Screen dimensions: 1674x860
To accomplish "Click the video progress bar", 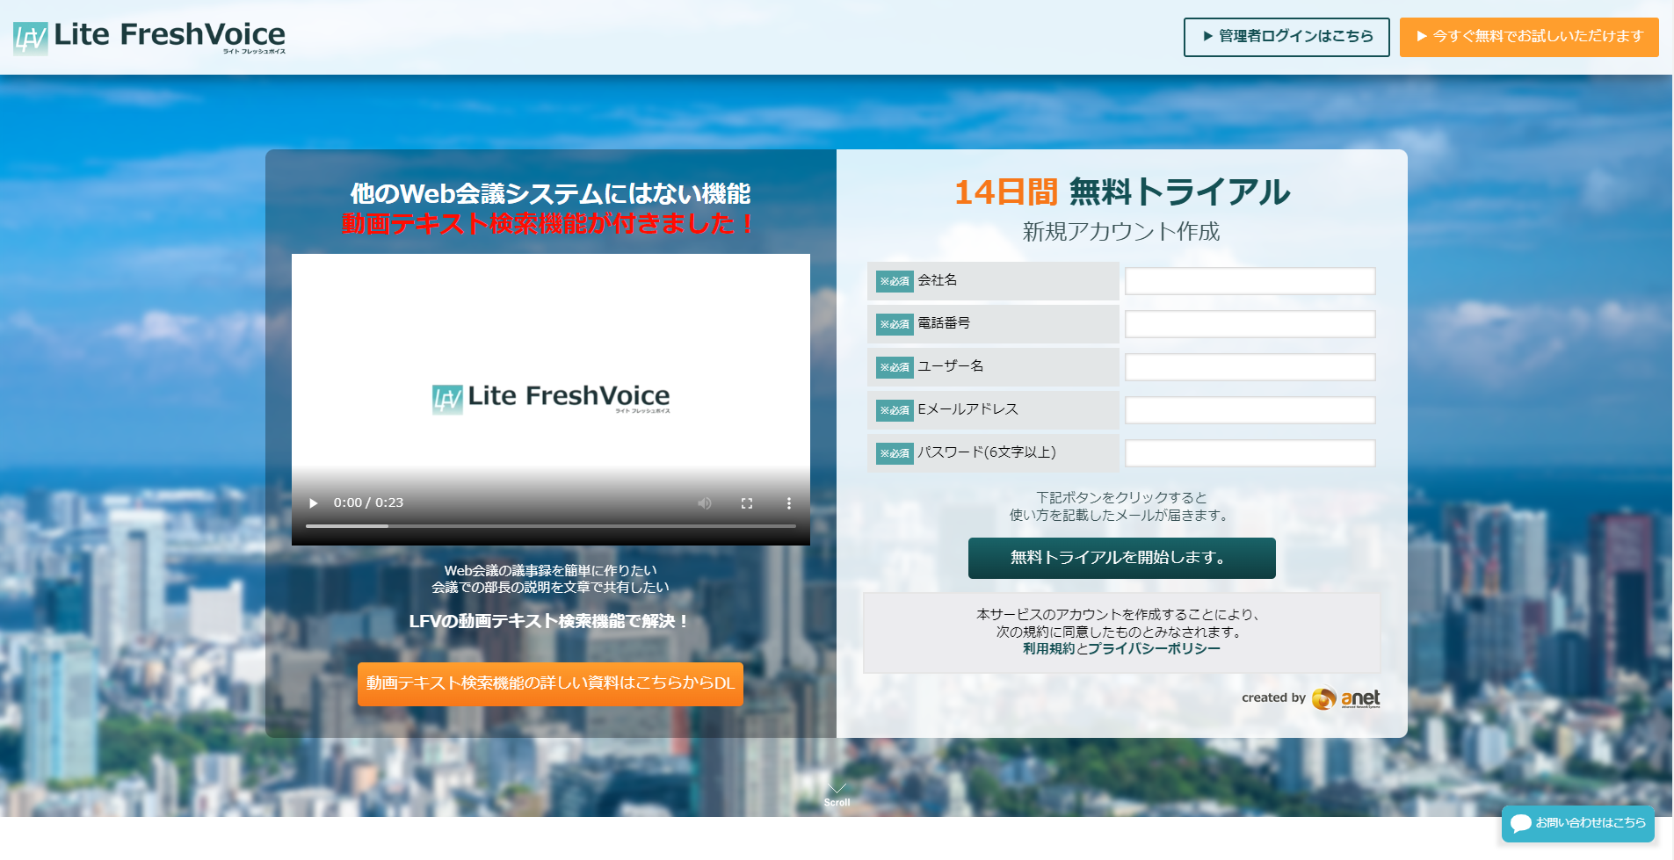I will [x=551, y=526].
